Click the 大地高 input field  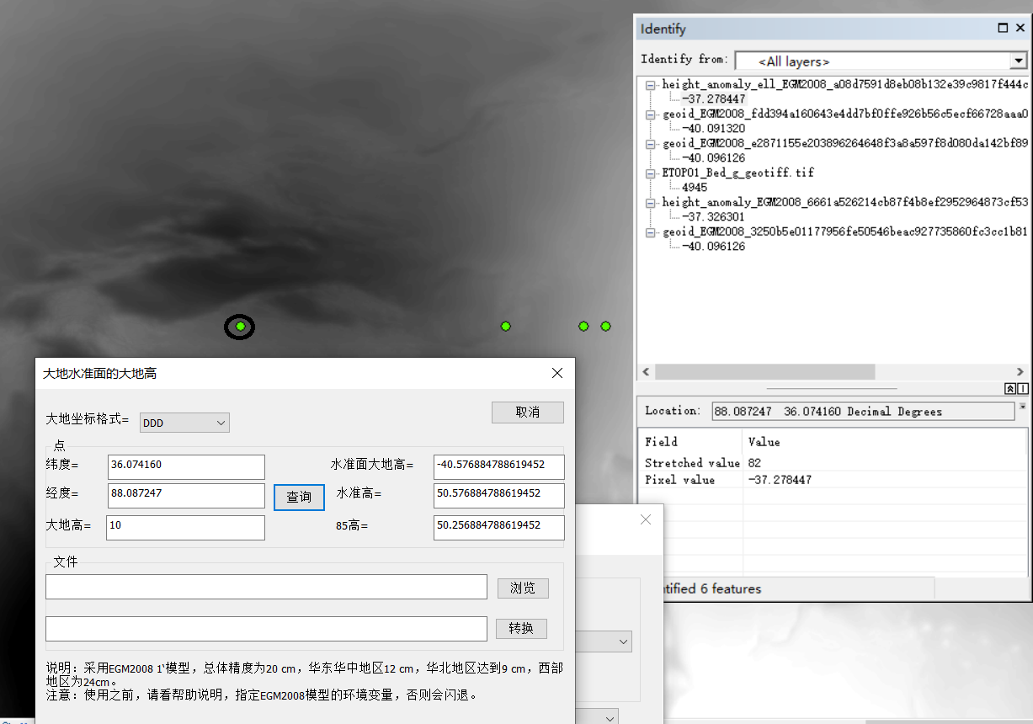pyautogui.click(x=185, y=528)
